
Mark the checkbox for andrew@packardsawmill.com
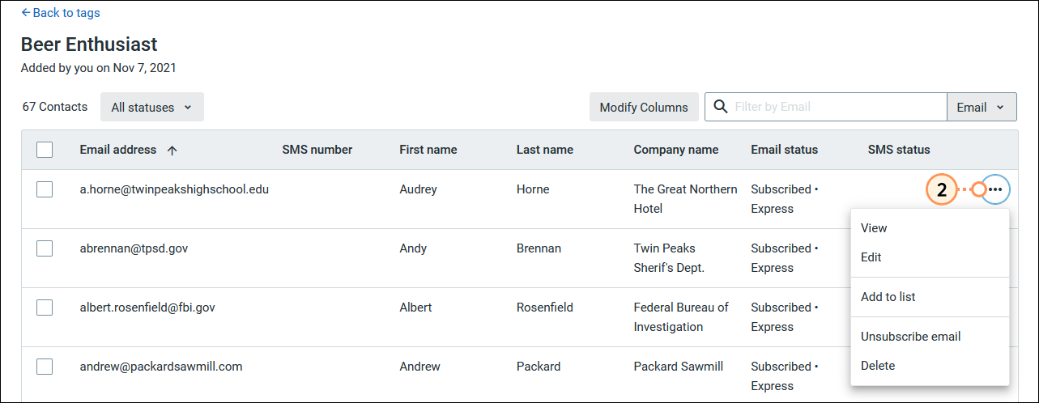click(45, 367)
